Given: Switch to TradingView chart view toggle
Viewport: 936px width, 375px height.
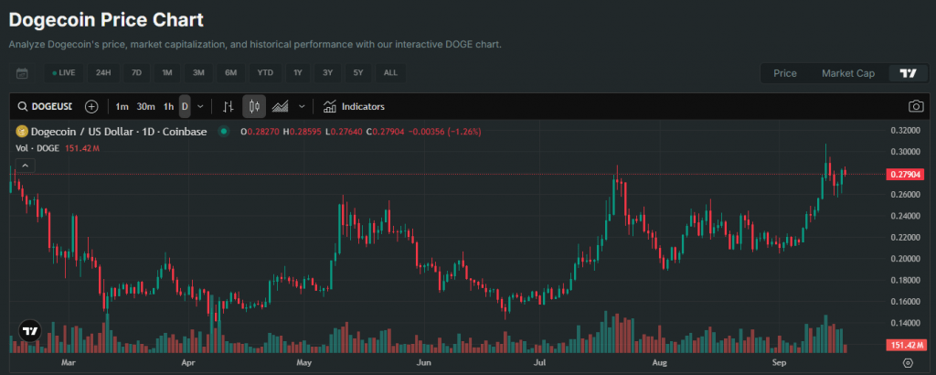Looking at the screenshot, I should [908, 73].
